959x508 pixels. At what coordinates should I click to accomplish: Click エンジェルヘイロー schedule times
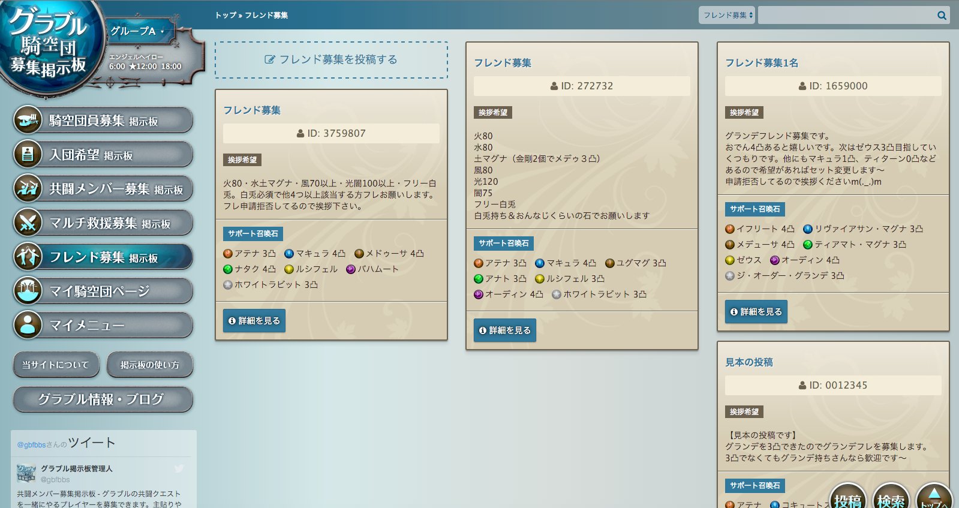[x=145, y=67]
